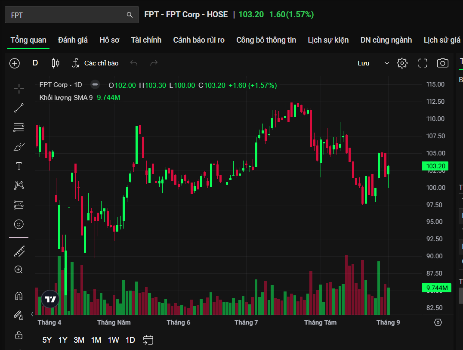Click the TradingView logo

point(50,299)
